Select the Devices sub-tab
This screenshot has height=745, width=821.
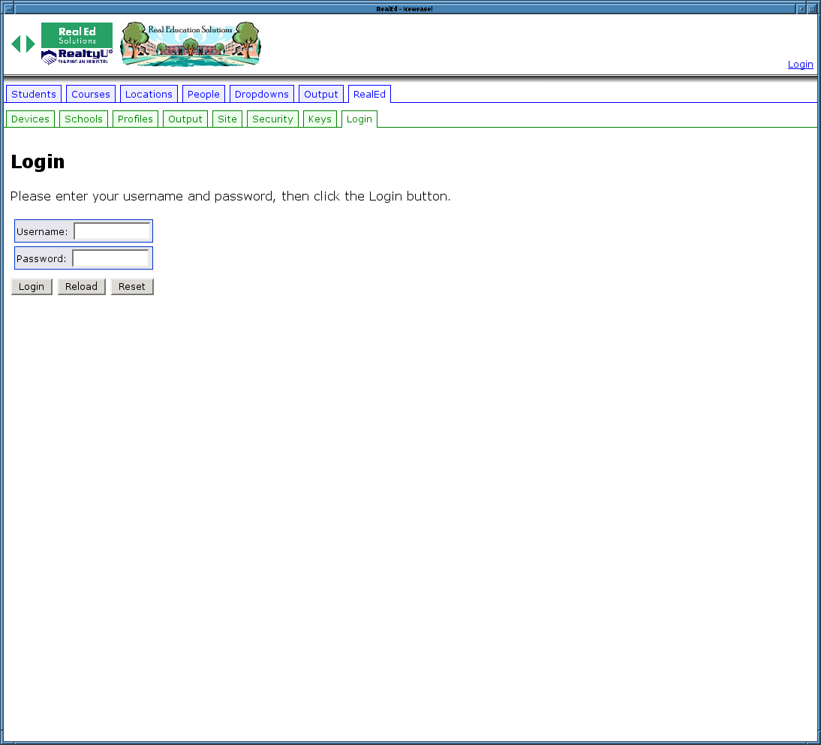pos(30,119)
